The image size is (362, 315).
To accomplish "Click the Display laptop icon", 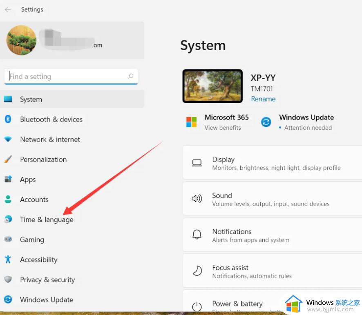I will pyautogui.click(x=197, y=163).
